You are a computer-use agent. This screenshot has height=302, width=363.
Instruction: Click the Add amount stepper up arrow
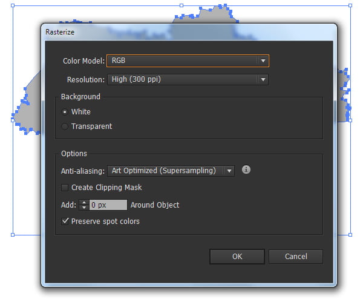pos(84,202)
